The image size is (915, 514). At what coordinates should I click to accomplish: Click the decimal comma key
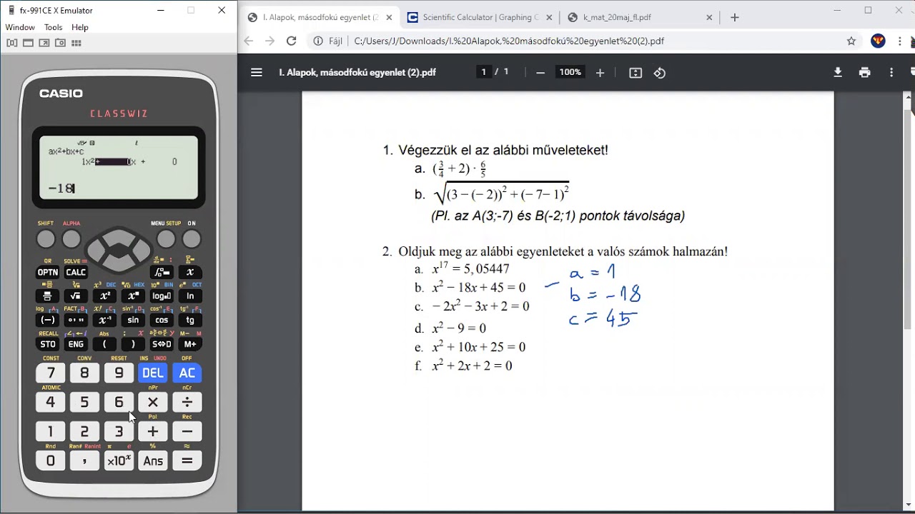84,460
